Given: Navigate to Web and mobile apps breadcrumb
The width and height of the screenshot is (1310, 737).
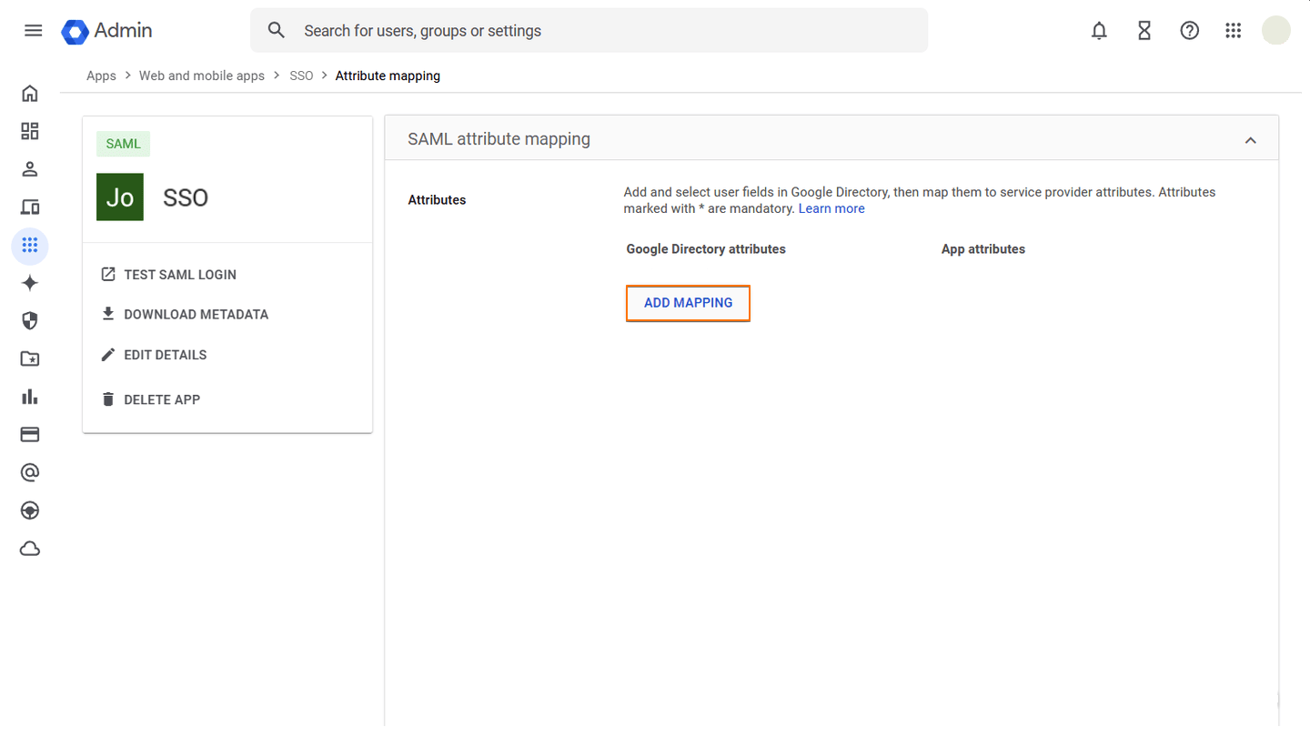Looking at the screenshot, I should tap(201, 75).
